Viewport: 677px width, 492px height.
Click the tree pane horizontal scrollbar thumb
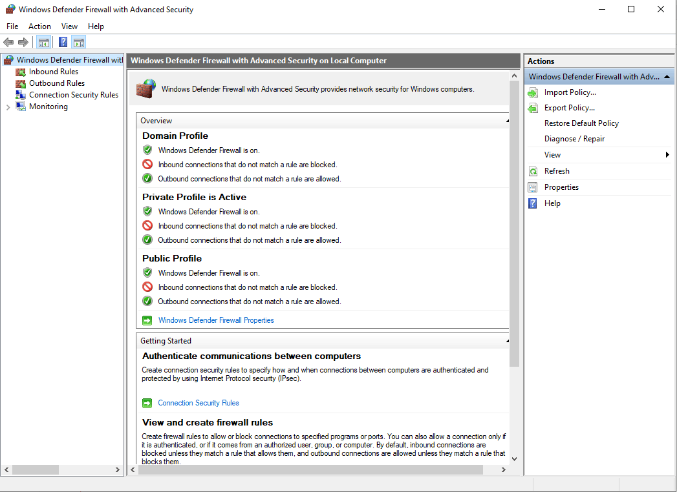pos(36,469)
